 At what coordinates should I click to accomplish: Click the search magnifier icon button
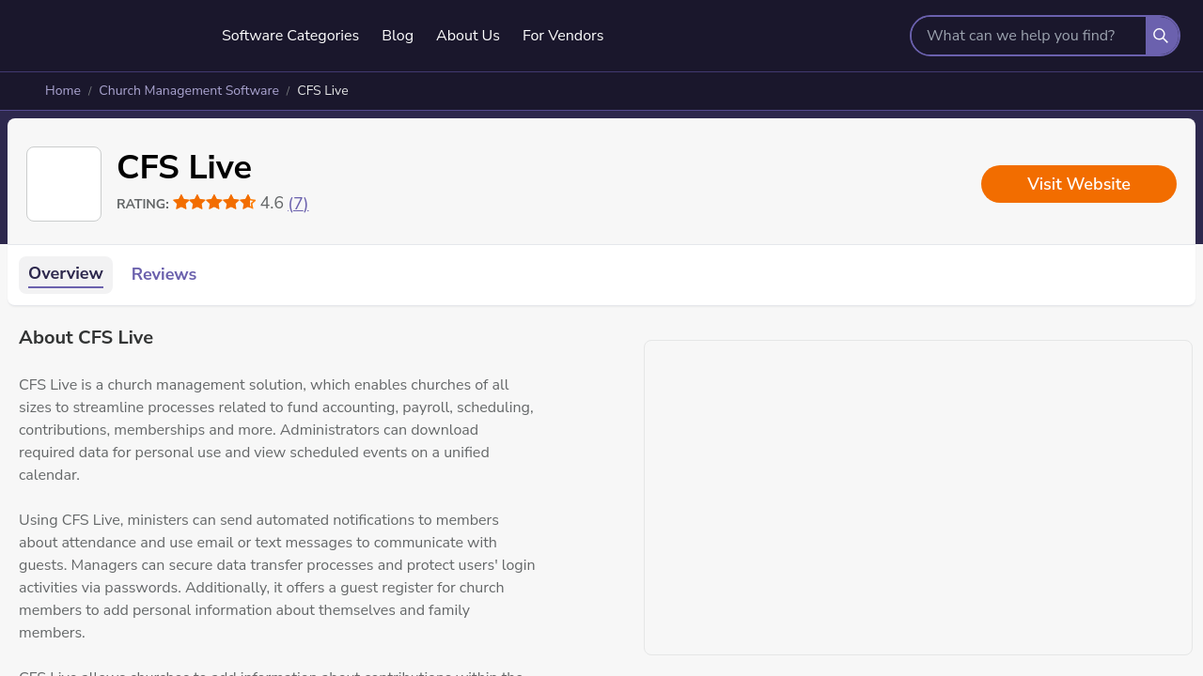pos(1162,36)
